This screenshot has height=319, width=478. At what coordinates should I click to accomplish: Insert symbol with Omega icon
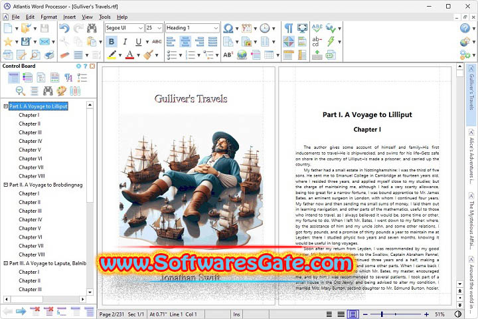(x=228, y=29)
